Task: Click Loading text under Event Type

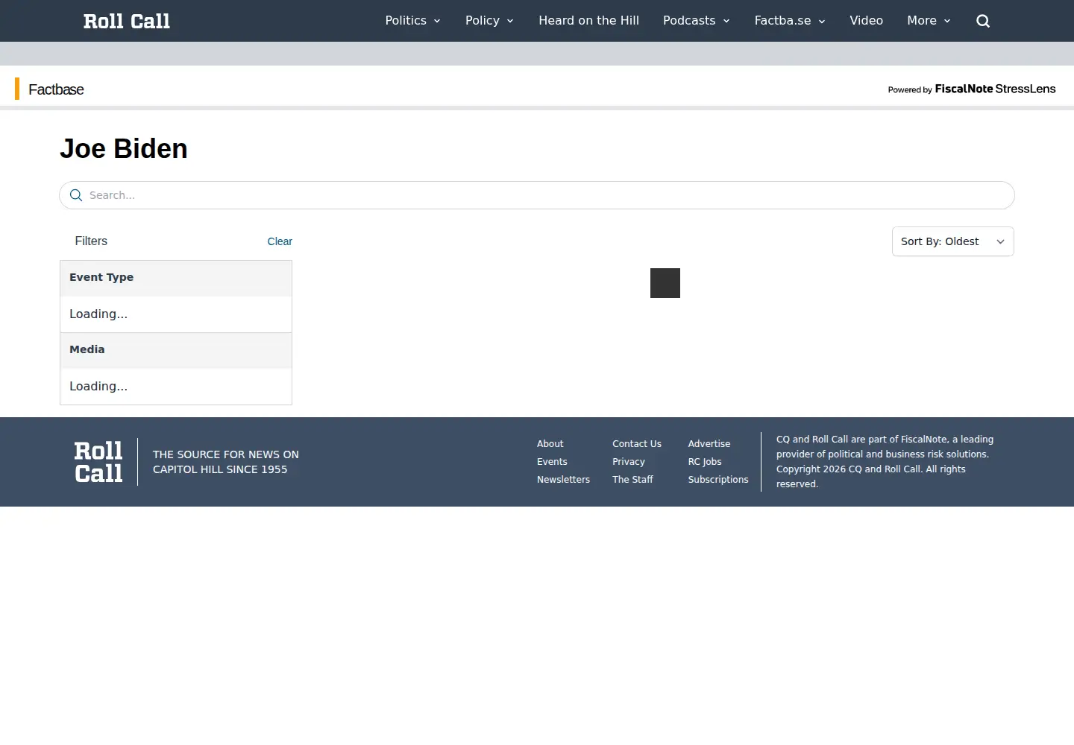Action: (x=98, y=314)
